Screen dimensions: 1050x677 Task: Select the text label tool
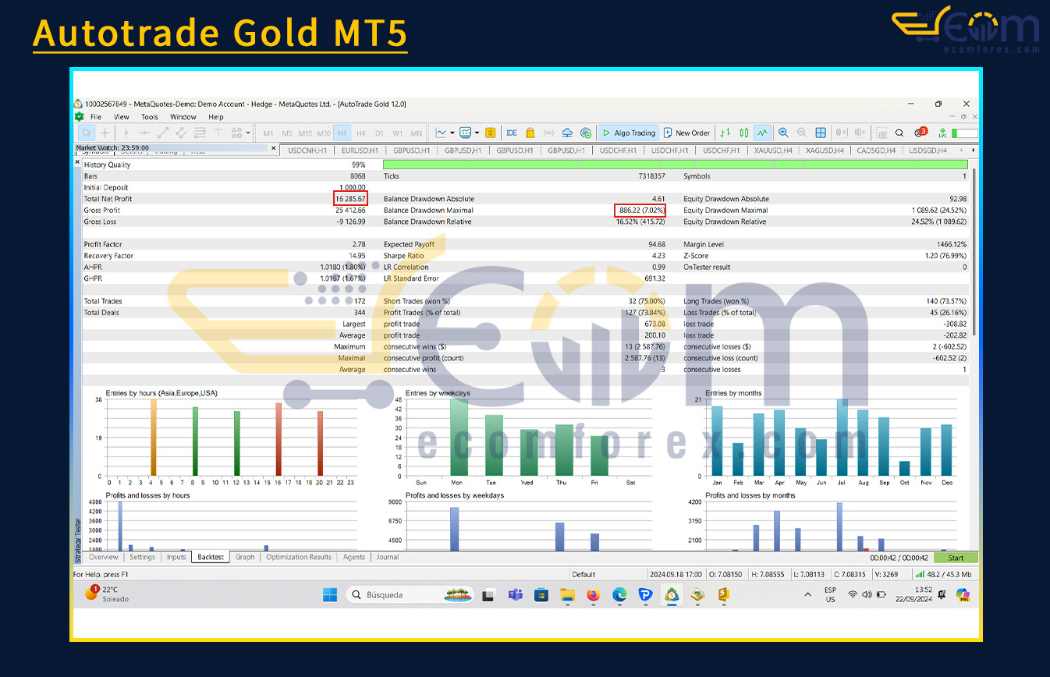click(218, 133)
